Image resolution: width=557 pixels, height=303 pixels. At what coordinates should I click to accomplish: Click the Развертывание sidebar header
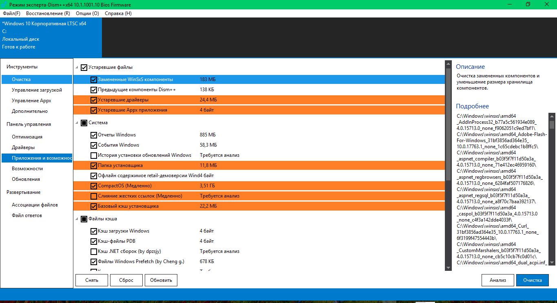pyautogui.click(x=23, y=192)
